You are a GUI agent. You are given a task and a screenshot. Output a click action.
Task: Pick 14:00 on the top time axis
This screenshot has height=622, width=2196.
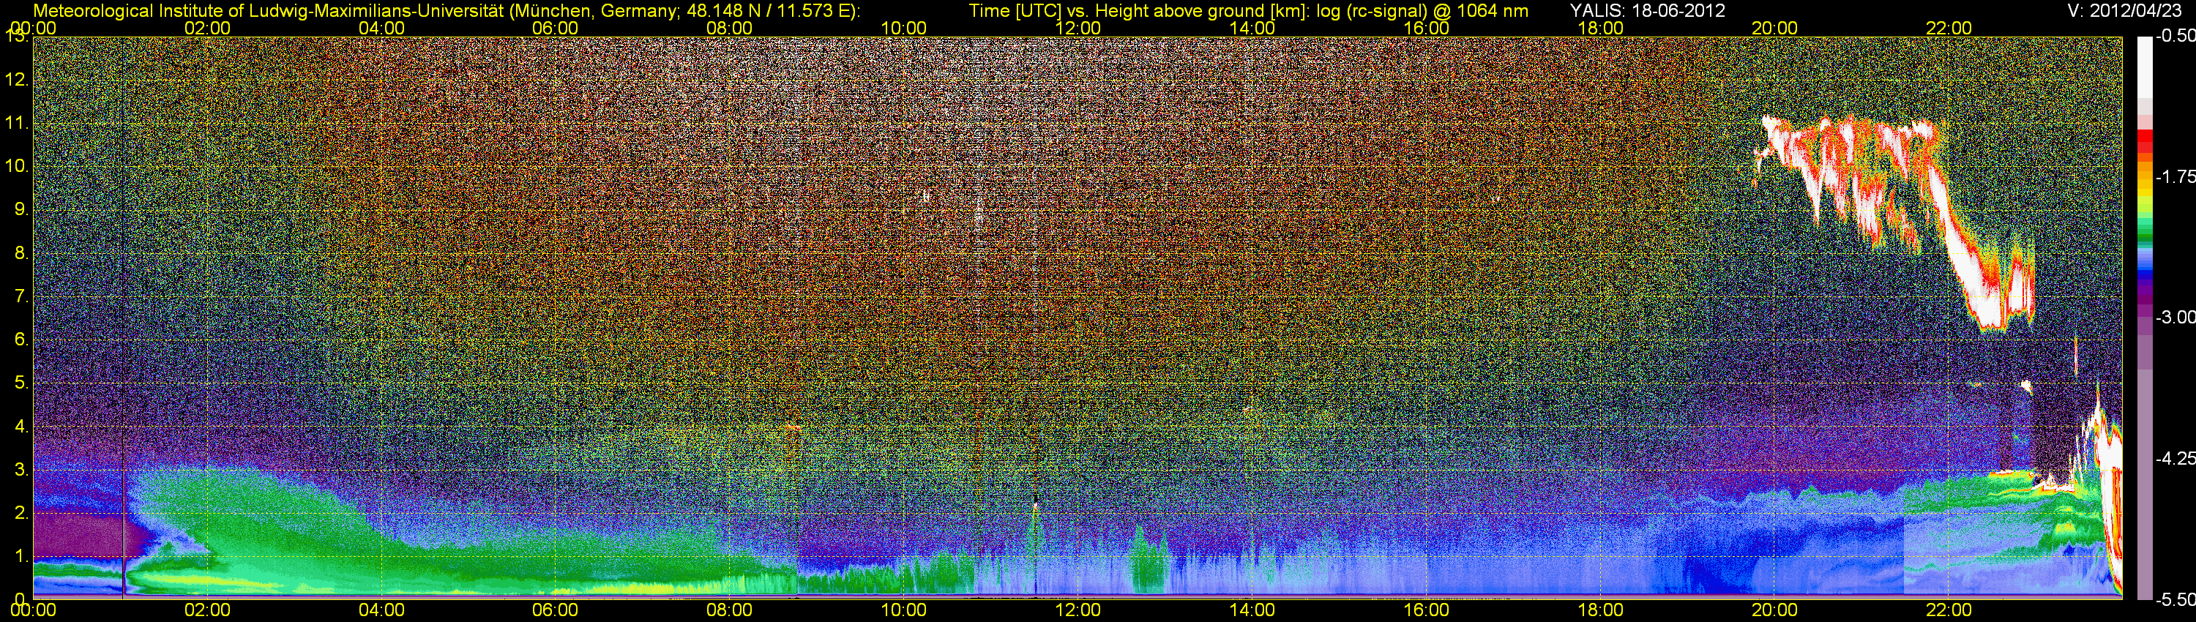tap(1252, 28)
